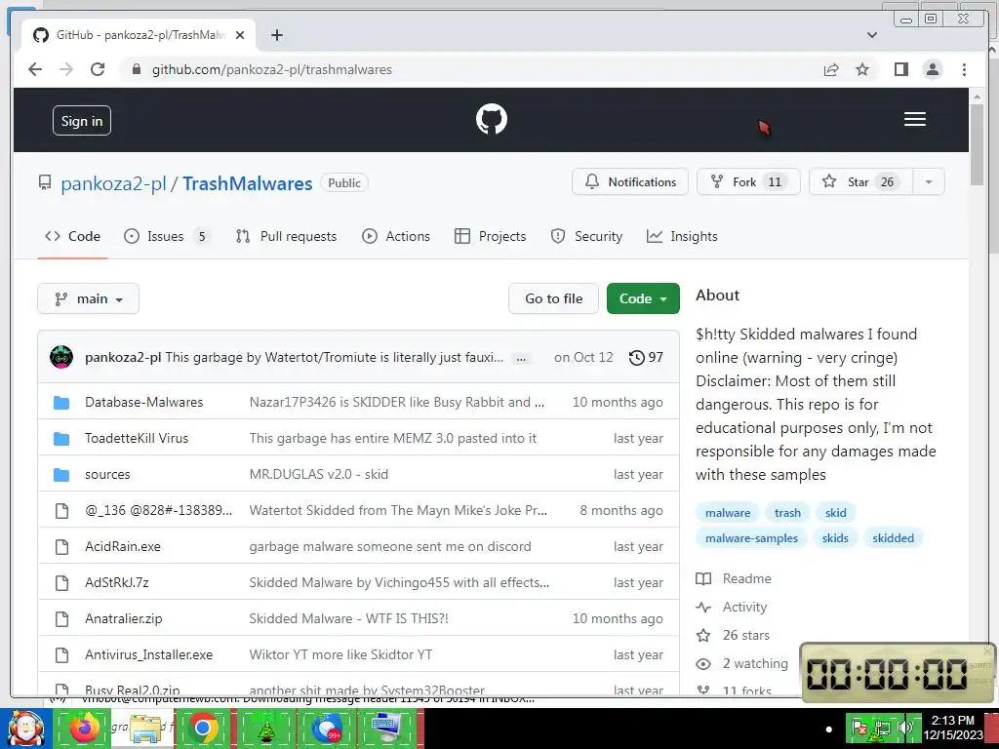Open Chrome three-dot menu
Viewport: 999px width, 749px height.
964,69
